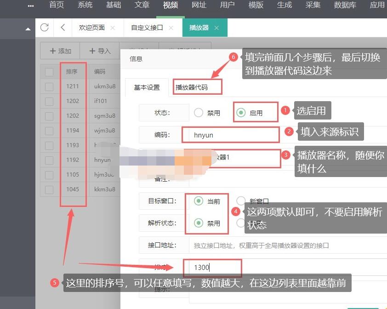Close the 播放器 tab
Screen dimensions: 387x309
[x=216, y=28]
